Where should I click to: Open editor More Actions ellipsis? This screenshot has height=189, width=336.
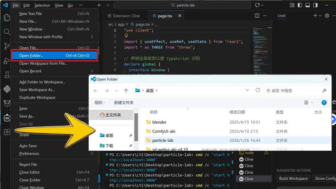265,16
